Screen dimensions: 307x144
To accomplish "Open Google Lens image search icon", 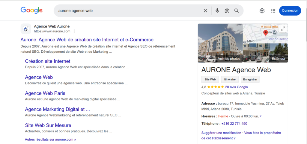I will (227, 11).
